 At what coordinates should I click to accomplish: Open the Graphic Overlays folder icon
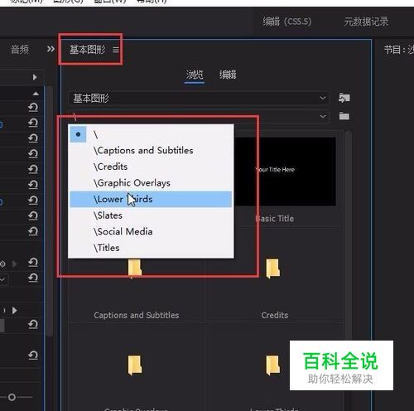[x=135, y=365]
